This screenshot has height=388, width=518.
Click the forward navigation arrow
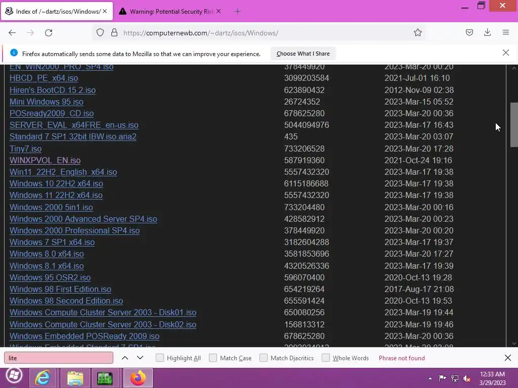(x=30, y=33)
